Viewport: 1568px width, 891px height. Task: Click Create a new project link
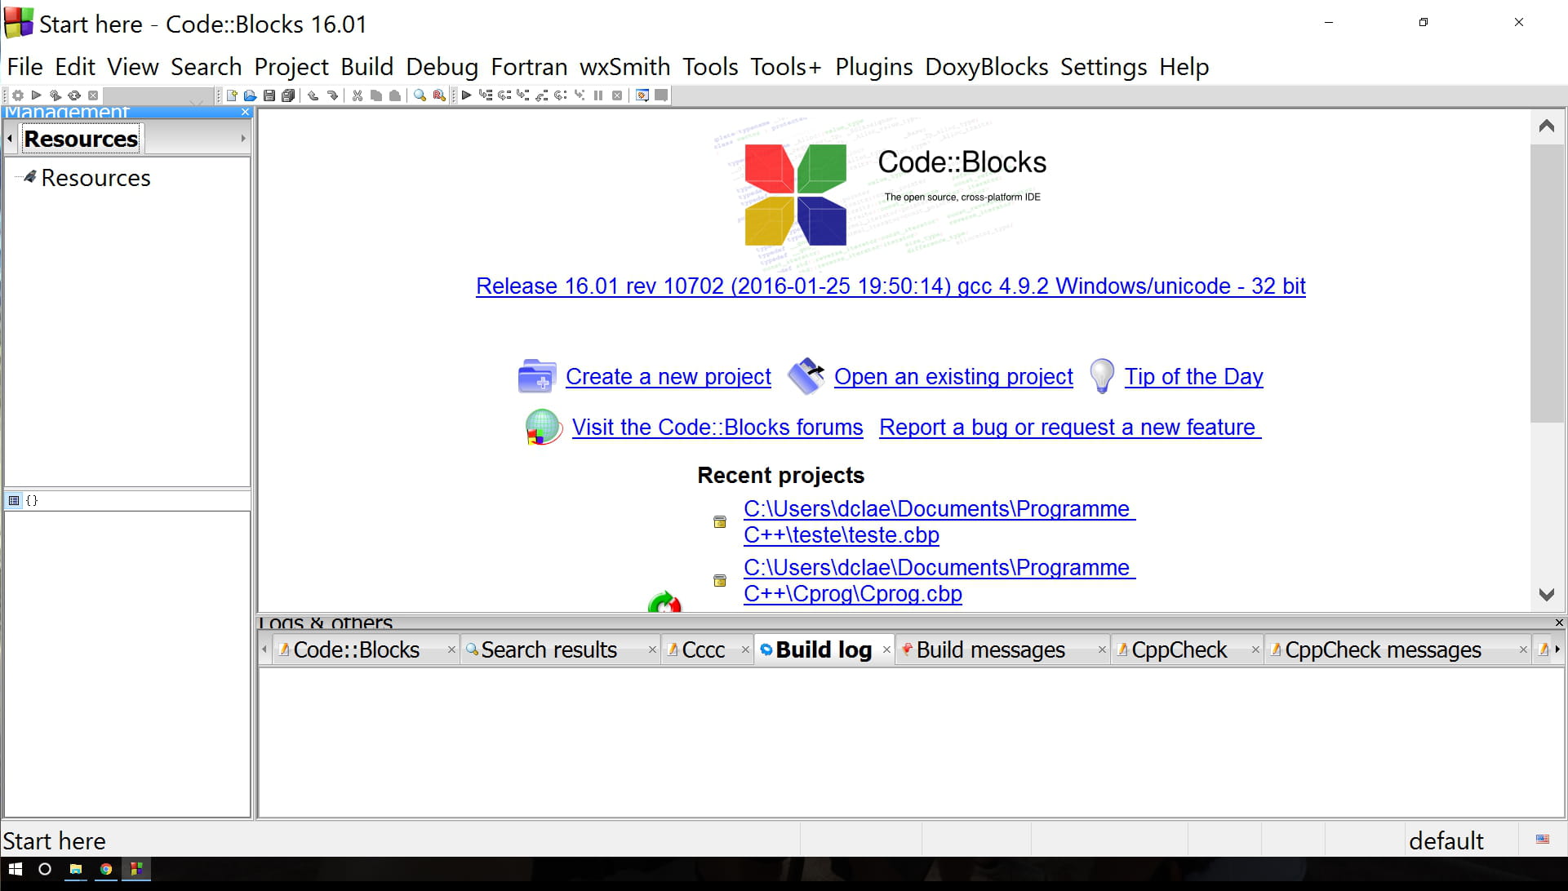pos(668,376)
